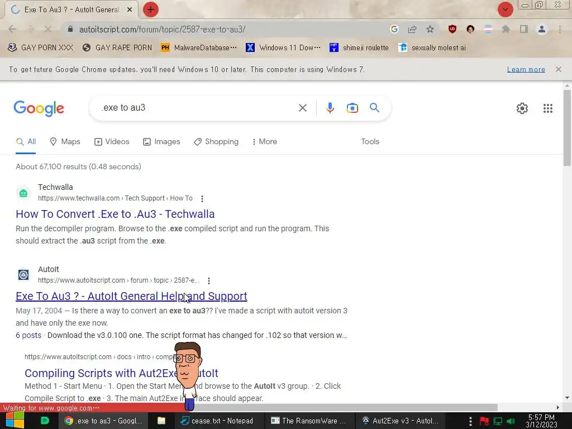Screen dimensions: 572x429
Task: Search by image with the camera icon
Action: [x=352, y=108]
